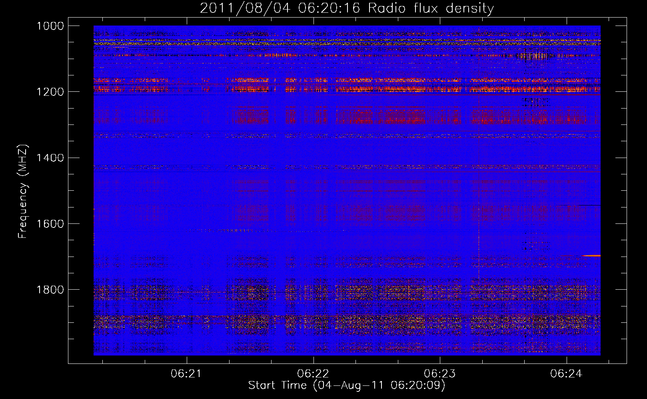Click the 'Start Time (04-Aug-11 06:20:09)' x-axis label
Viewport: 647px width, 399px height.
[x=347, y=385]
